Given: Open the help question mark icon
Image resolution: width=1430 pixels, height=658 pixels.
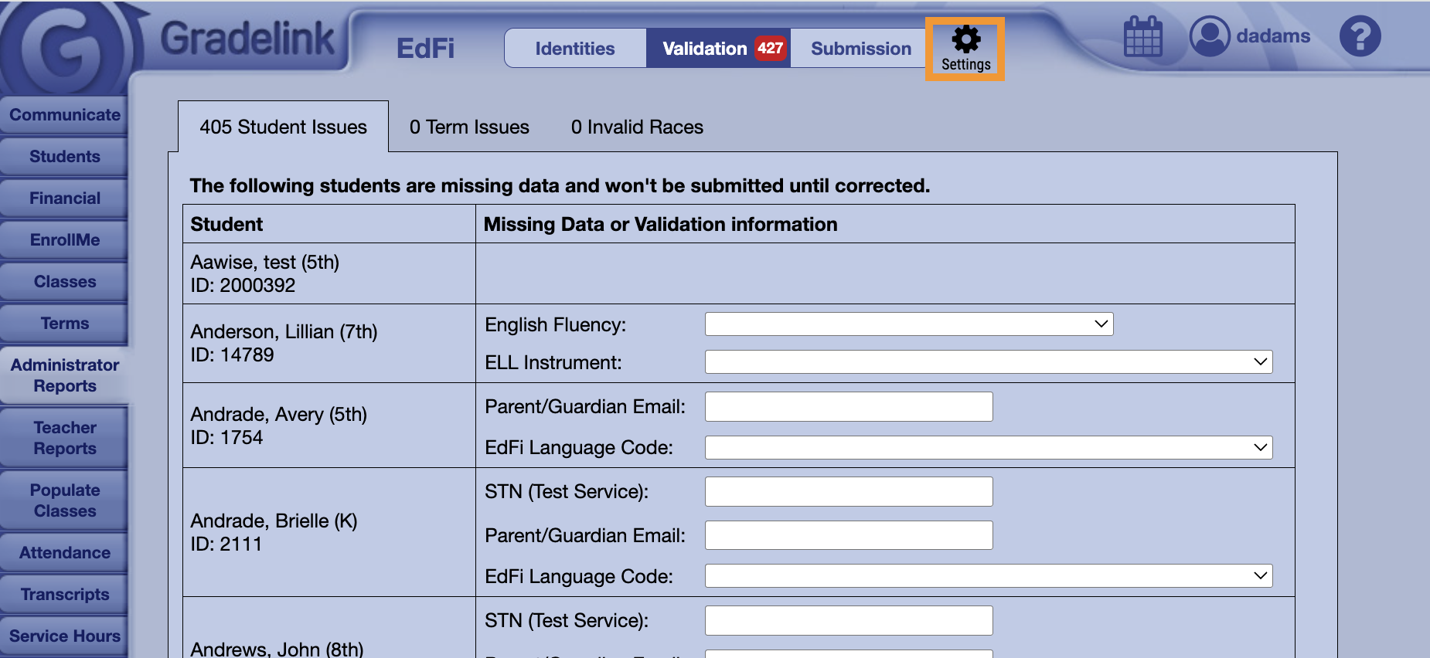Looking at the screenshot, I should pyautogui.click(x=1360, y=36).
